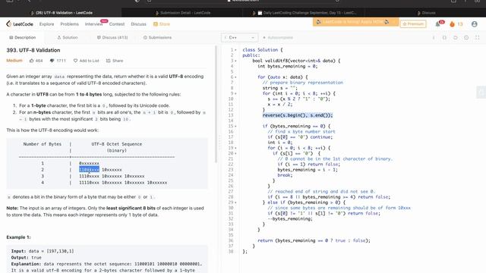Open Store in the navigation bar

[x=162, y=24]
